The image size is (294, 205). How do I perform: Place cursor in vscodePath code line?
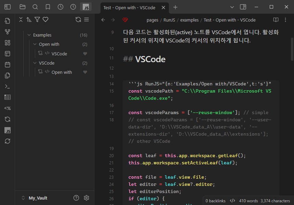click(200, 95)
